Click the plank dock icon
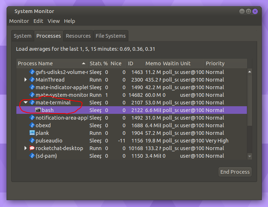The image size is (268, 207). click(x=32, y=133)
